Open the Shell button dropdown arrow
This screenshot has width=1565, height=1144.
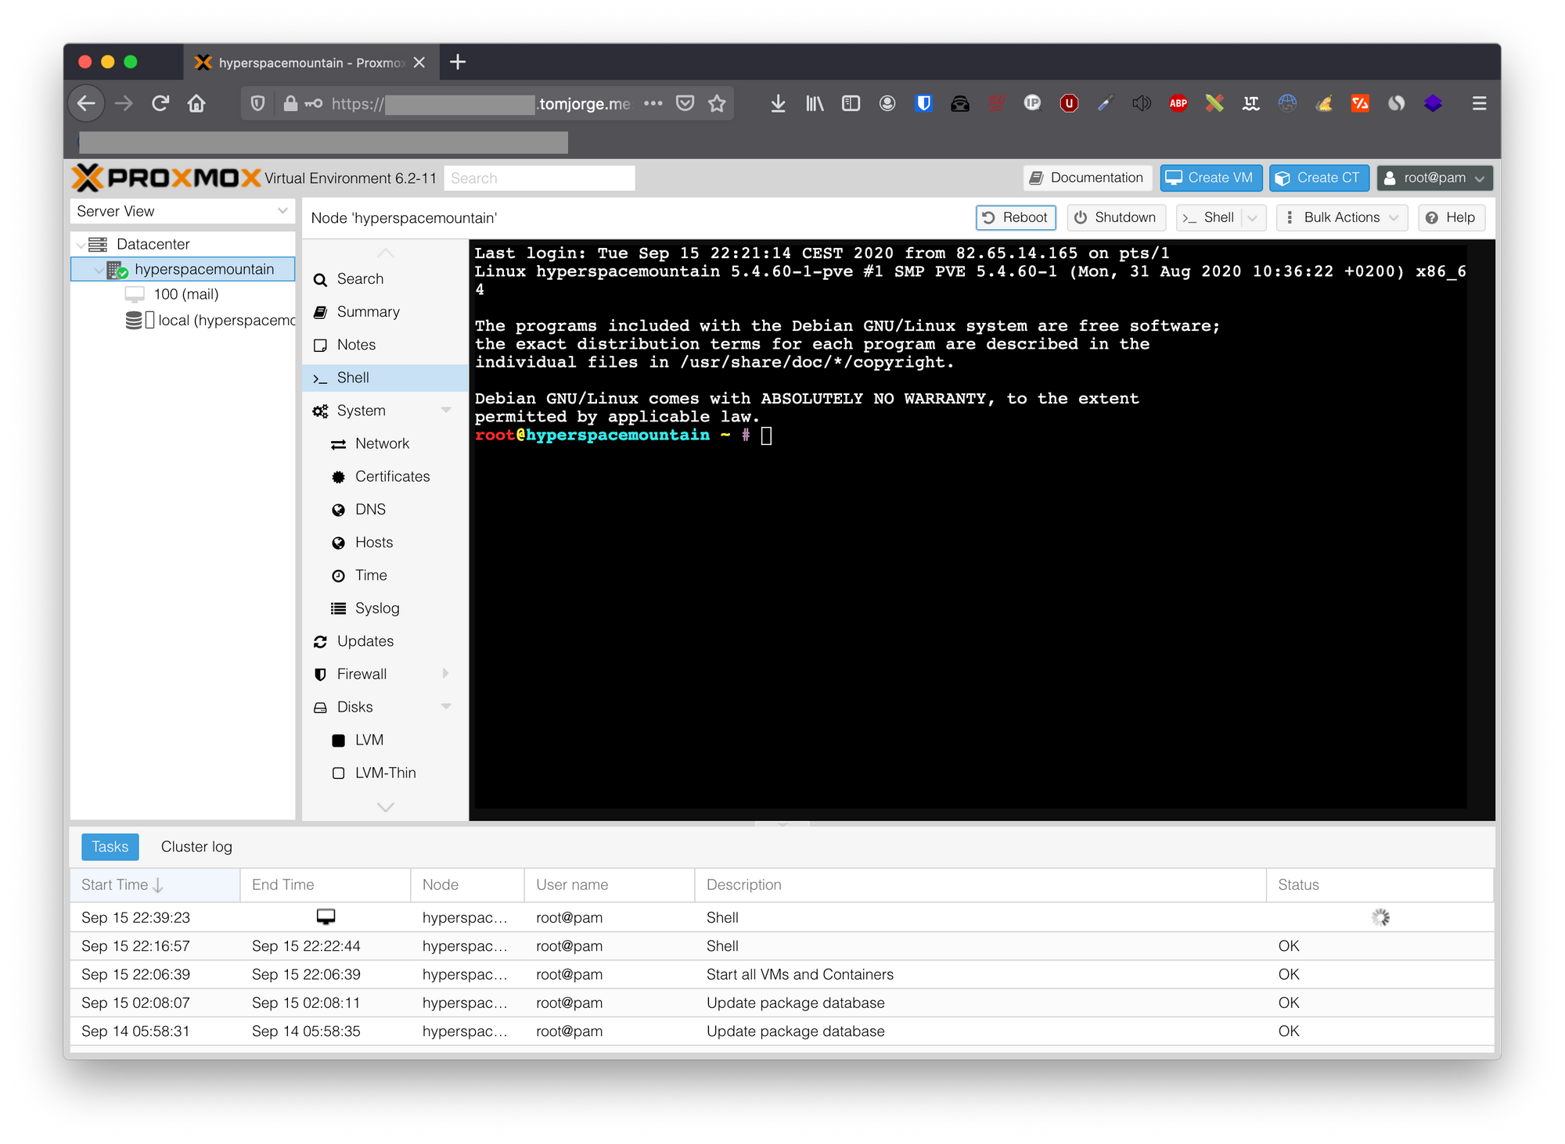1253,217
